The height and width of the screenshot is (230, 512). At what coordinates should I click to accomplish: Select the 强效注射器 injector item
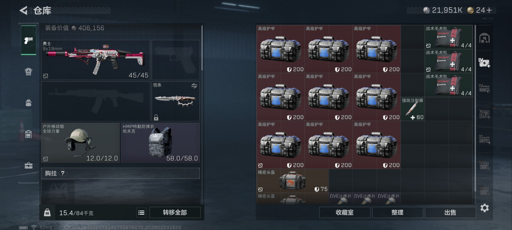[x=413, y=109]
